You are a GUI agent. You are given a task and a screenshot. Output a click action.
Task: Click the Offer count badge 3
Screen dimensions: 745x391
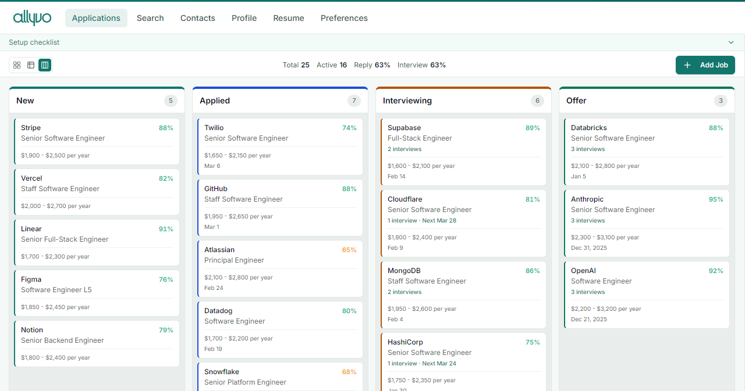coord(721,101)
